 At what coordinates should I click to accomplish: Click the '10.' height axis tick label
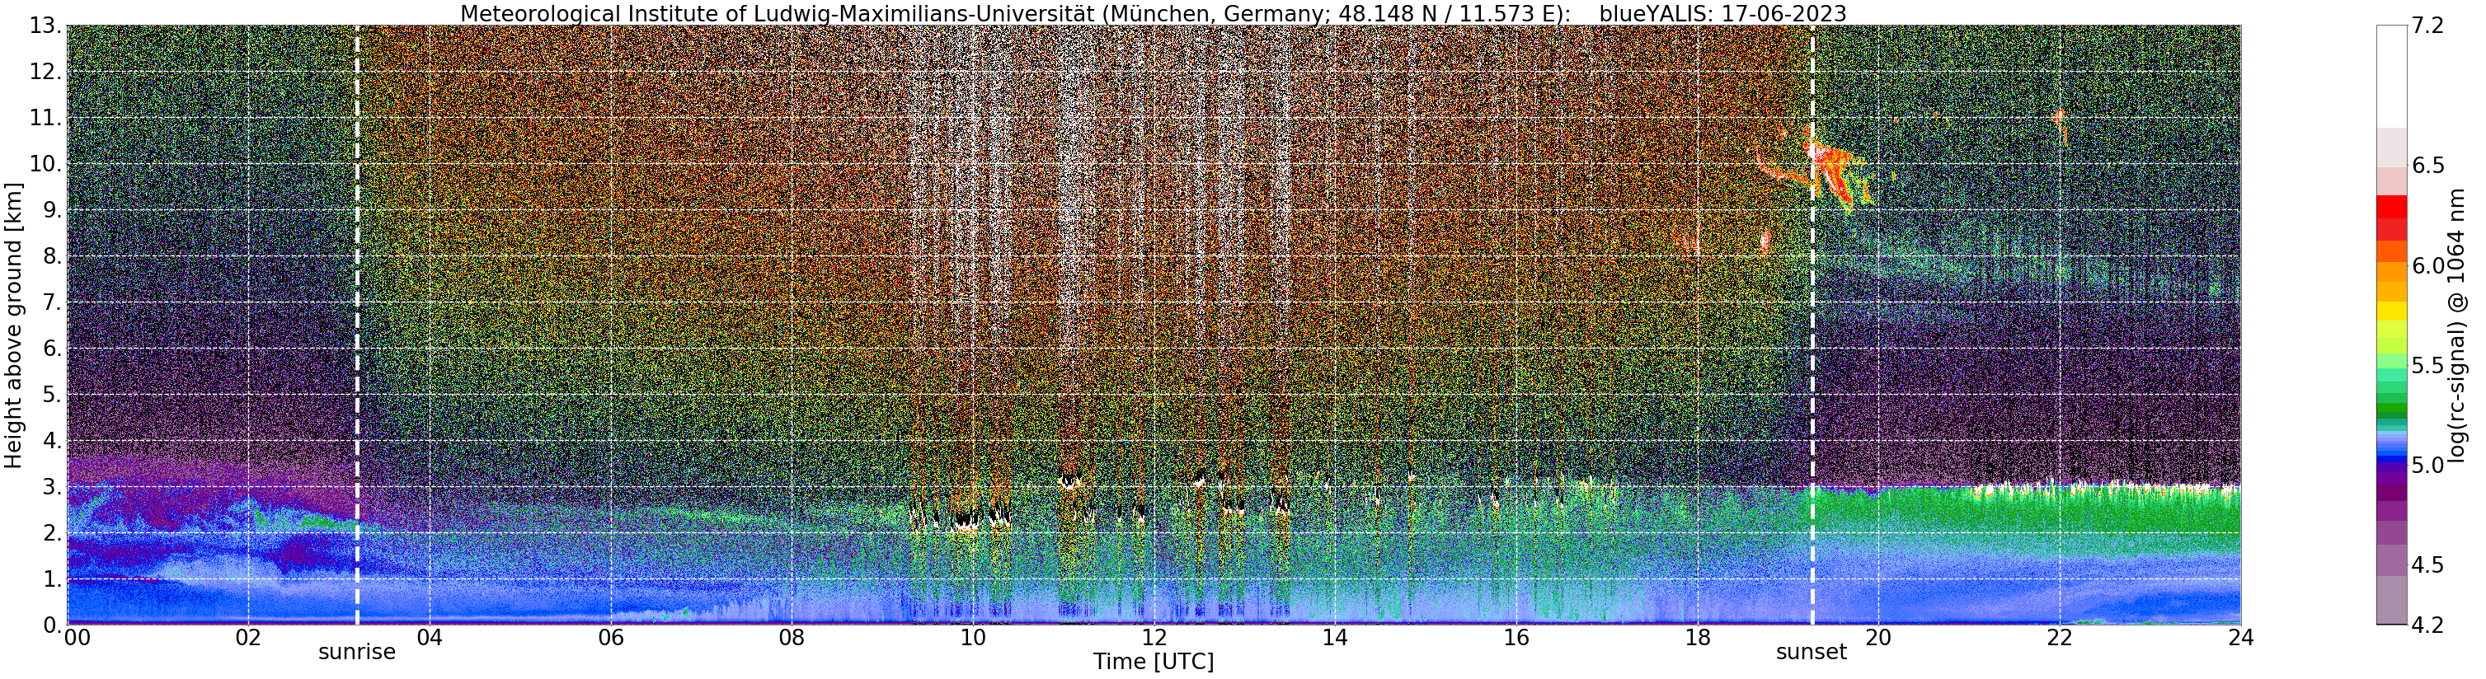[x=45, y=164]
